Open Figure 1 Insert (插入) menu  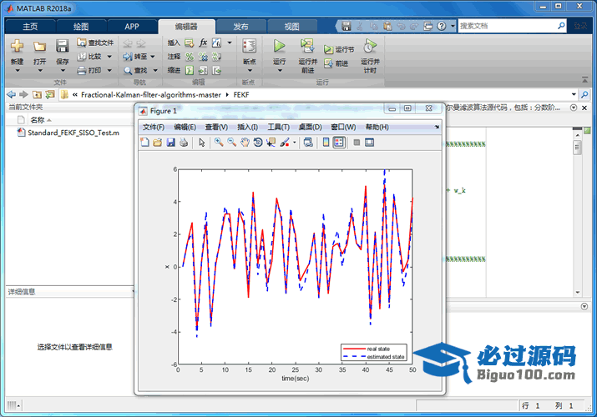pyautogui.click(x=247, y=127)
